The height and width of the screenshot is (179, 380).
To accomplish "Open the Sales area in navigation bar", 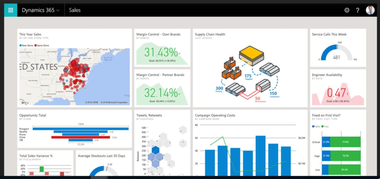I will pos(75,10).
